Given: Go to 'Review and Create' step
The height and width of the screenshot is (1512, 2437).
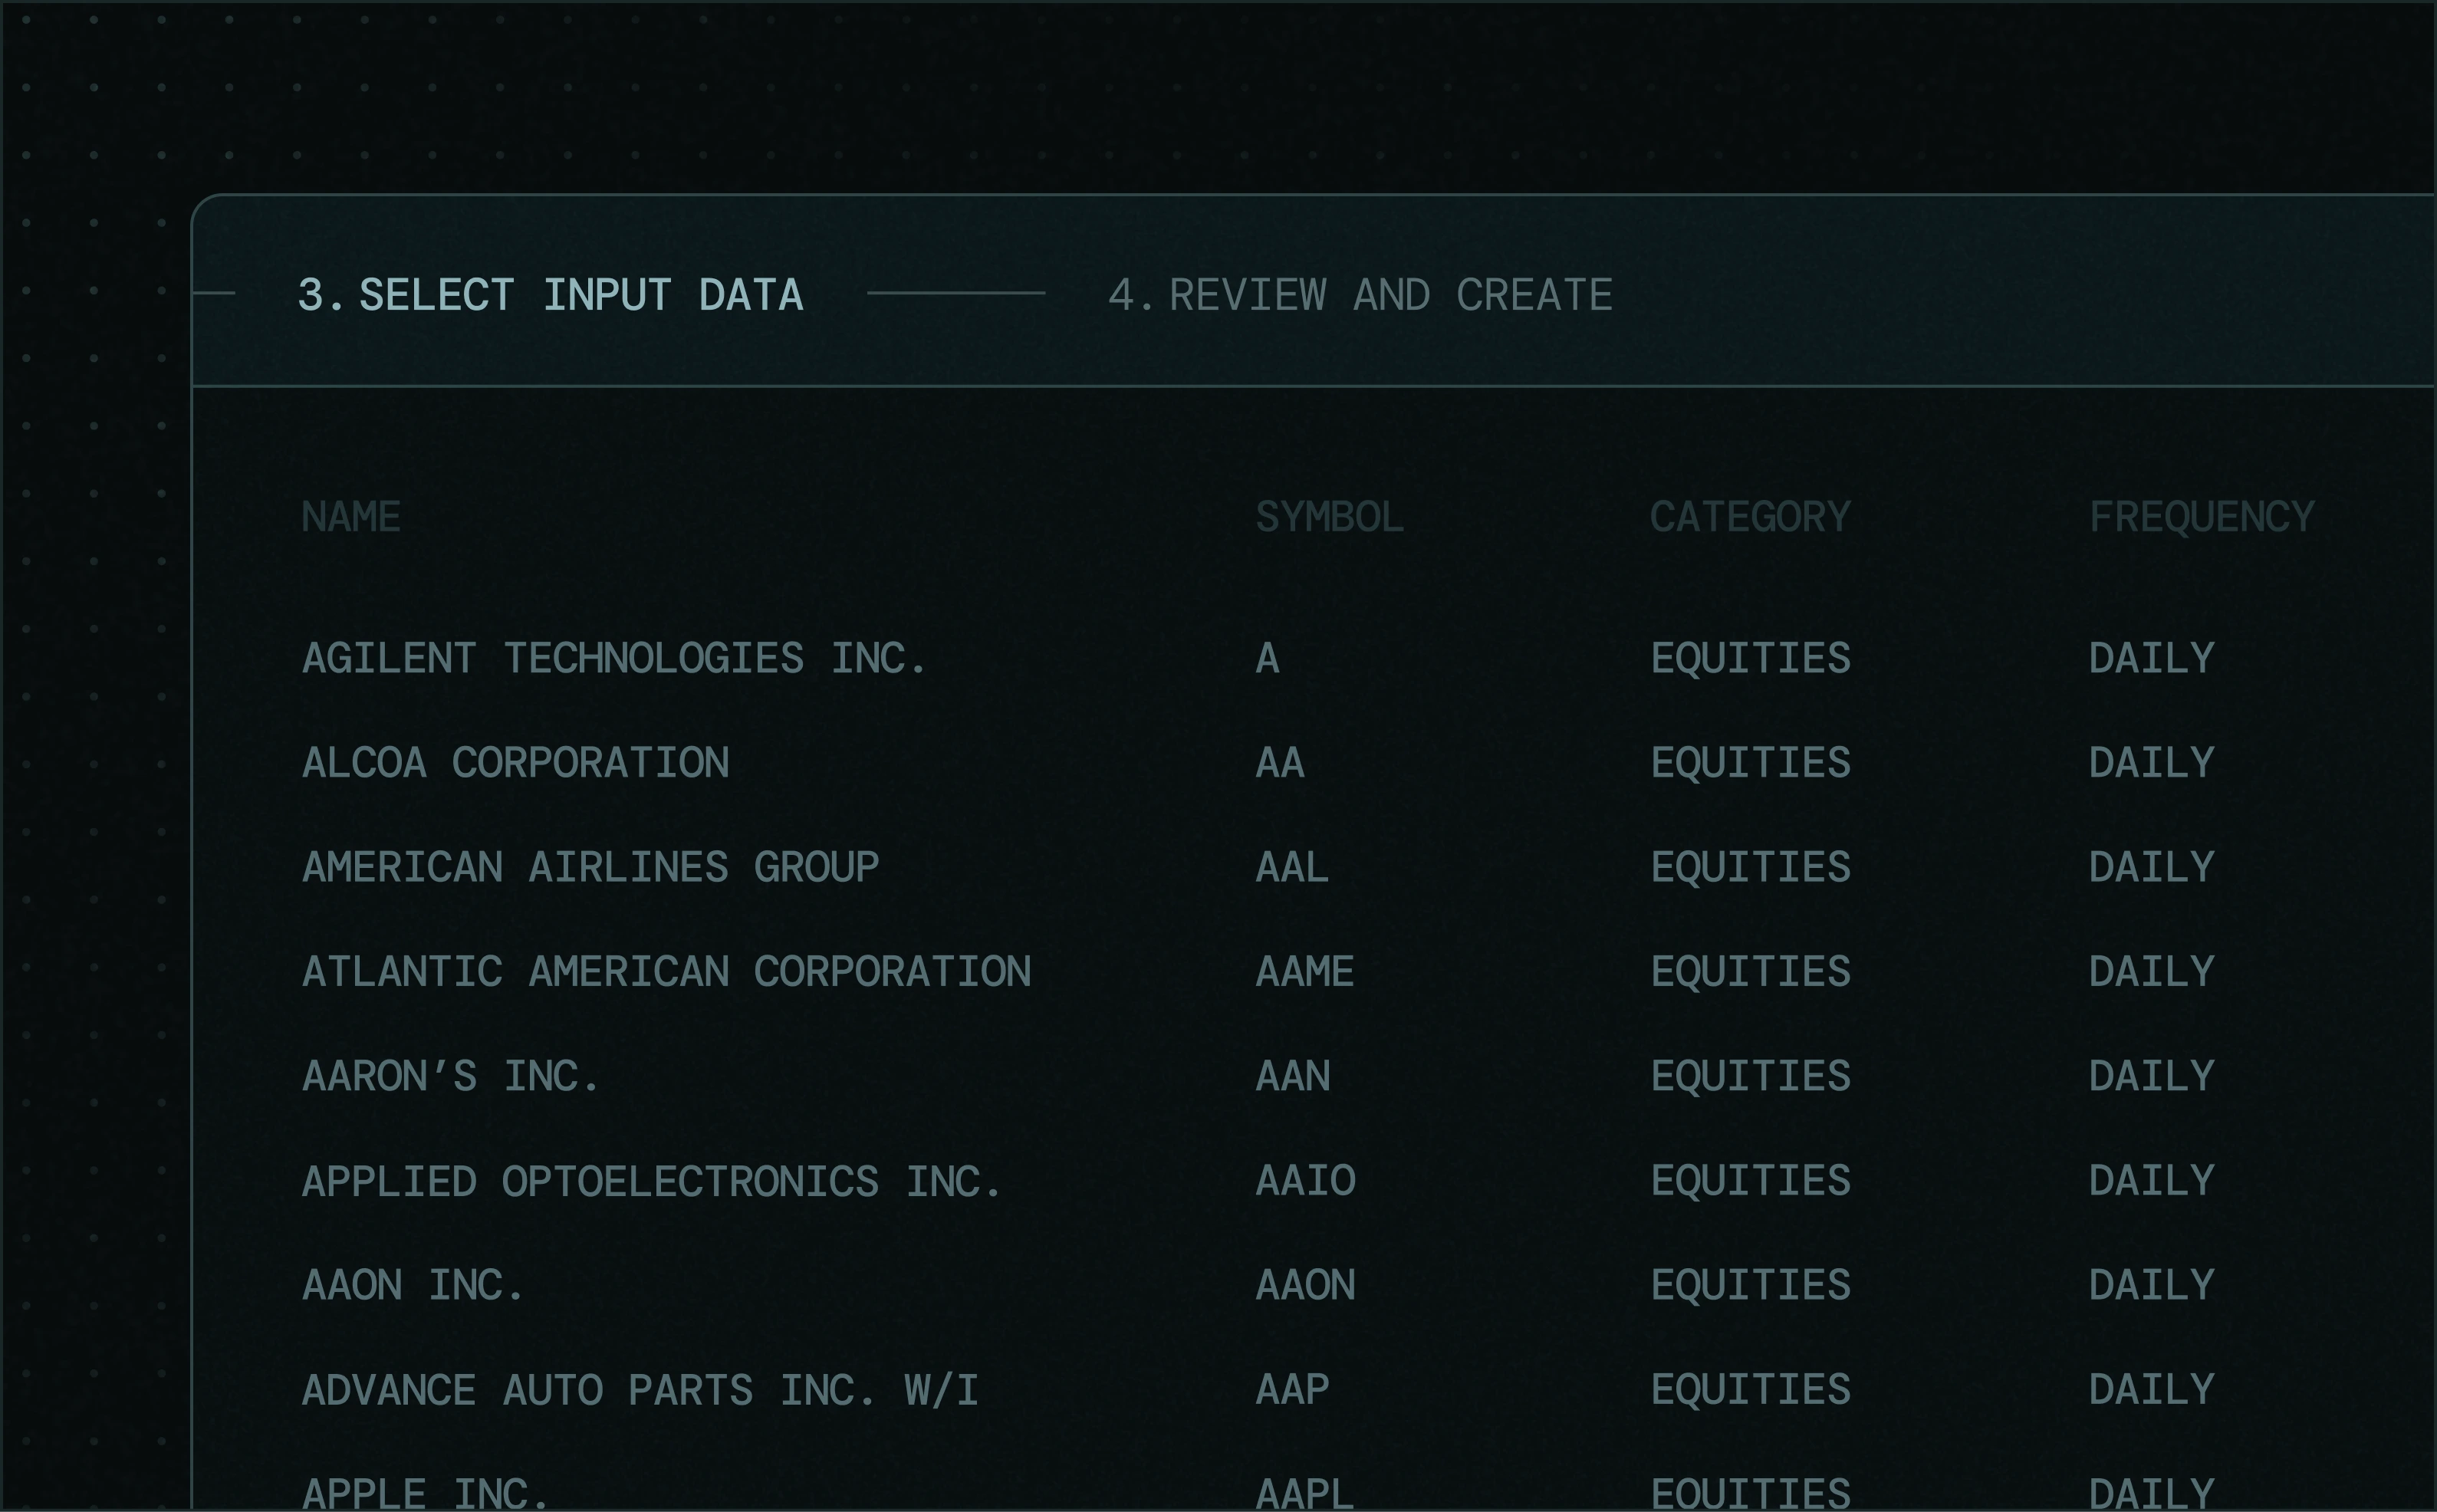Looking at the screenshot, I should 1360,295.
